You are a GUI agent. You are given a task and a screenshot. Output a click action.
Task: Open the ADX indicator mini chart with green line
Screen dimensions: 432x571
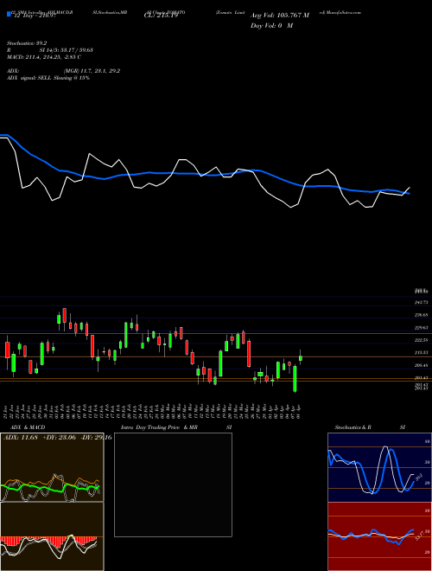point(52,467)
